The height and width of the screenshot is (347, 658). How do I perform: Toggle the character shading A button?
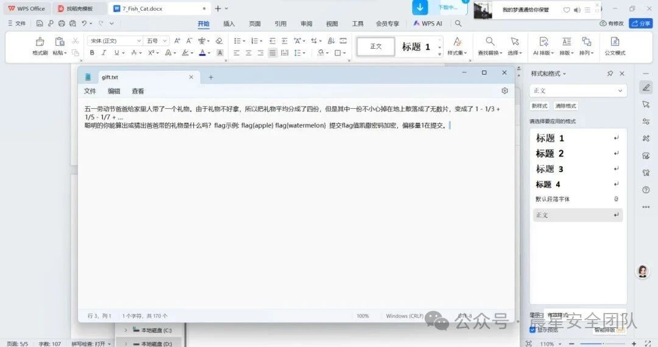point(220,53)
